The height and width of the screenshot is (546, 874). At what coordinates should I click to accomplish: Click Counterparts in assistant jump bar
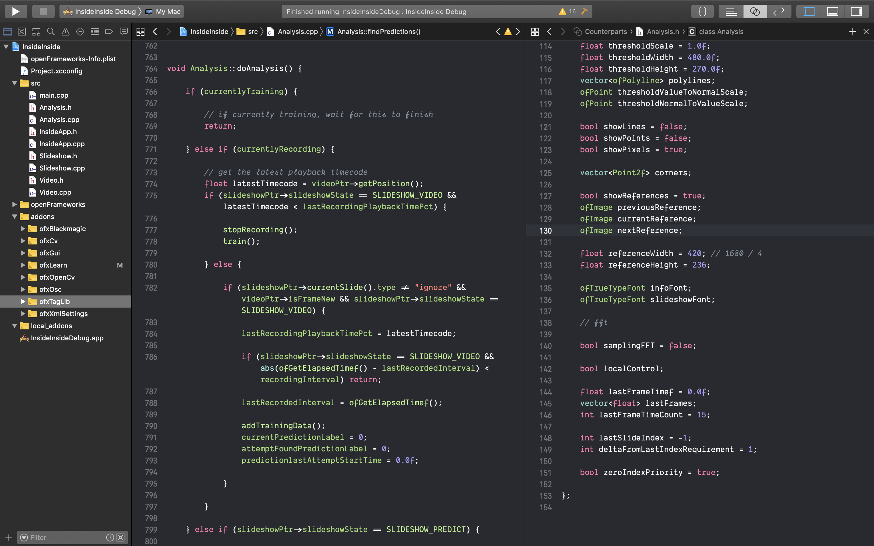tap(605, 32)
